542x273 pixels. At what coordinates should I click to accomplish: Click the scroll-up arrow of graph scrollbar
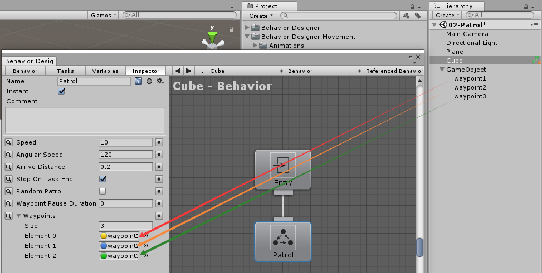419,81
